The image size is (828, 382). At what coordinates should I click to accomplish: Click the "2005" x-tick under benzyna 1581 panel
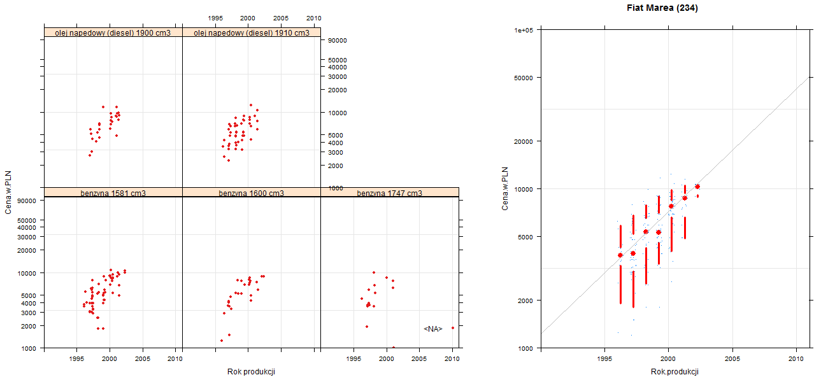click(143, 359)
